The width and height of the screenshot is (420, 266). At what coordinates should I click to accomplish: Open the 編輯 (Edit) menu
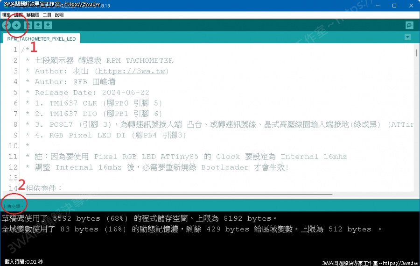[18, 15]
